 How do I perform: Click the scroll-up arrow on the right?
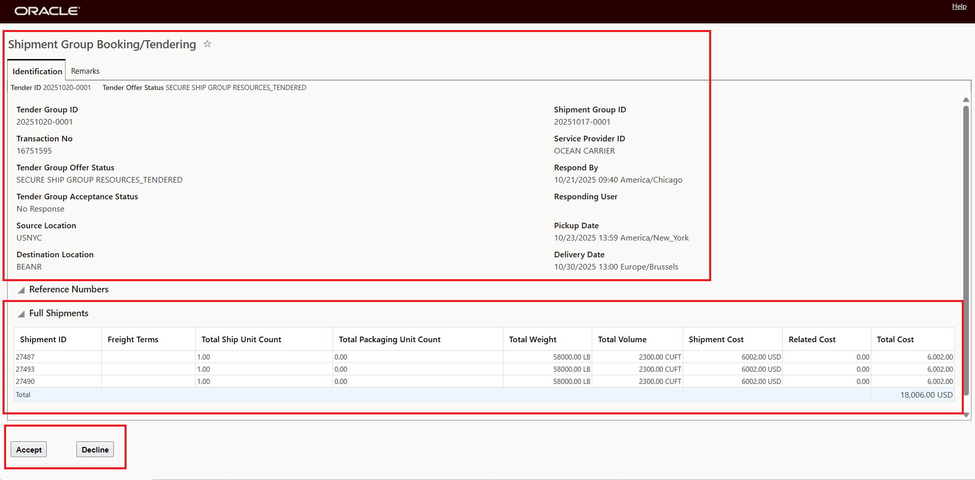965,99
